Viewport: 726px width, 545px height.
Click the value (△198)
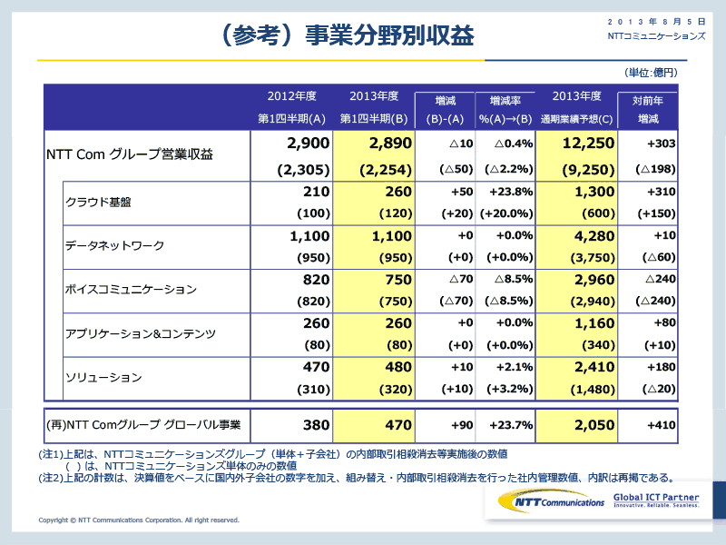655,169
